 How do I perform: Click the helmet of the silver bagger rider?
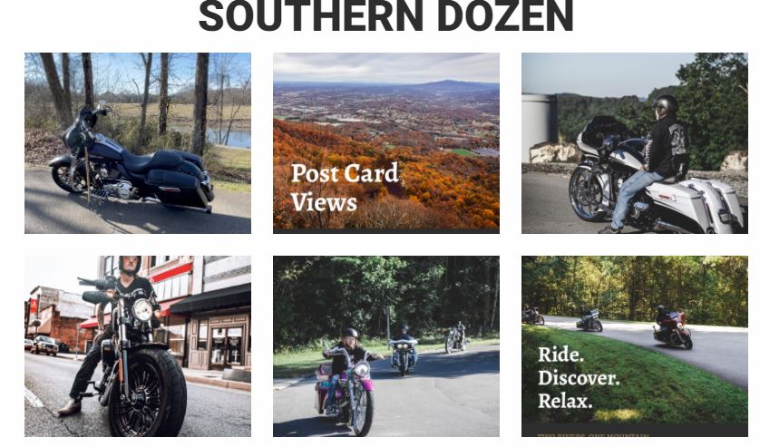(666, 103)
